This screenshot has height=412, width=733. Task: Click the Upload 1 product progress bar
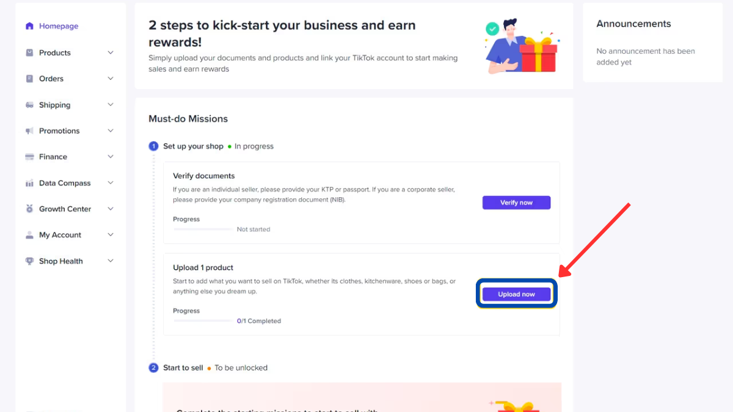click(x=202, y=320)
